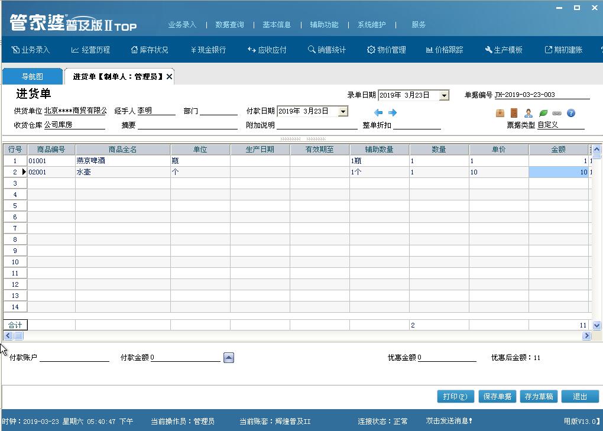This screenshot has height=431, width=603.
Task: Switch to the 导航图 tab
Action: point(33,76)
